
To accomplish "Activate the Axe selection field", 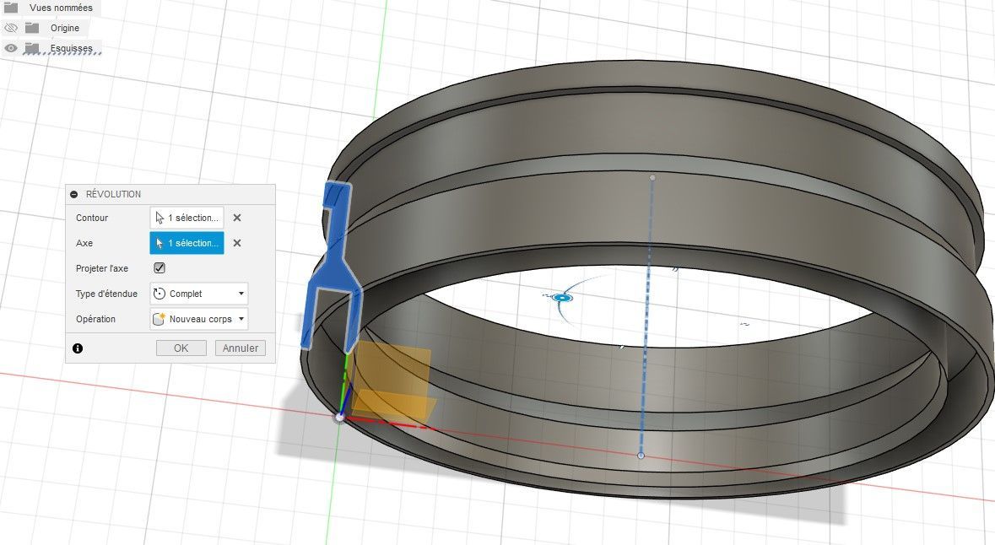I will pyautogui.click(x=187, y=243).
